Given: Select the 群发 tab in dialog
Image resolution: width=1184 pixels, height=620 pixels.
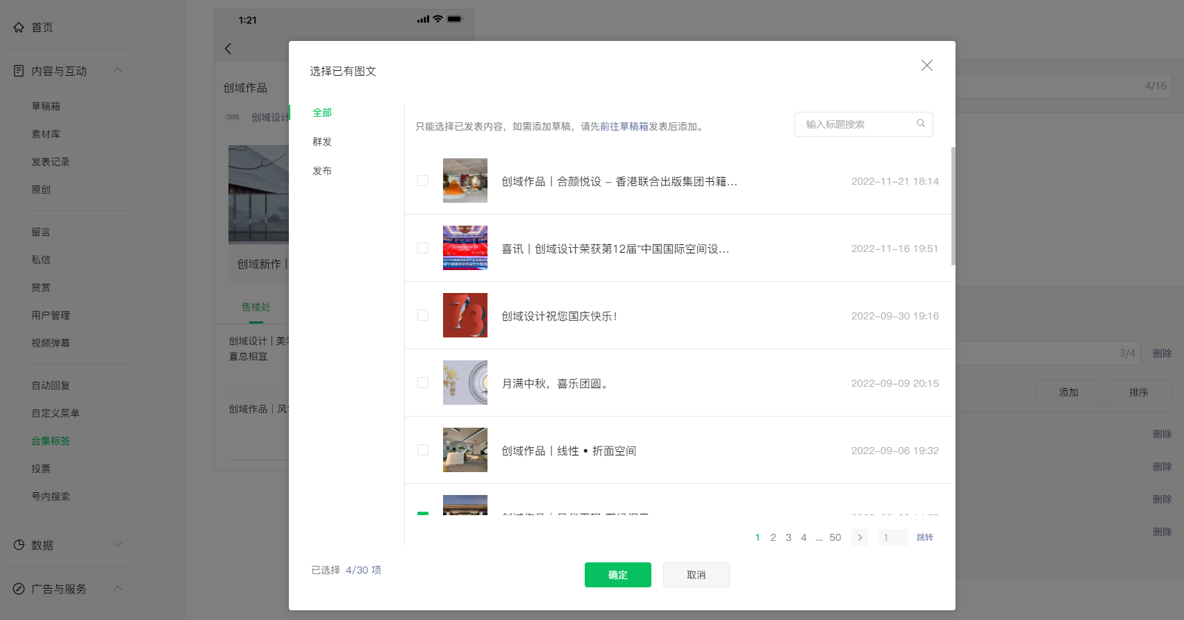Looking at the screenshot, I should pyautogui.click(x=322, y=142).
